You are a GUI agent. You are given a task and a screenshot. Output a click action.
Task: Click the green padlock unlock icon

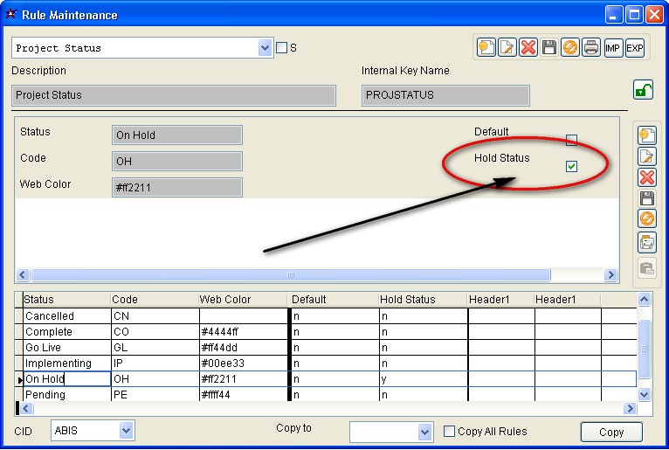tap(643, 90)
